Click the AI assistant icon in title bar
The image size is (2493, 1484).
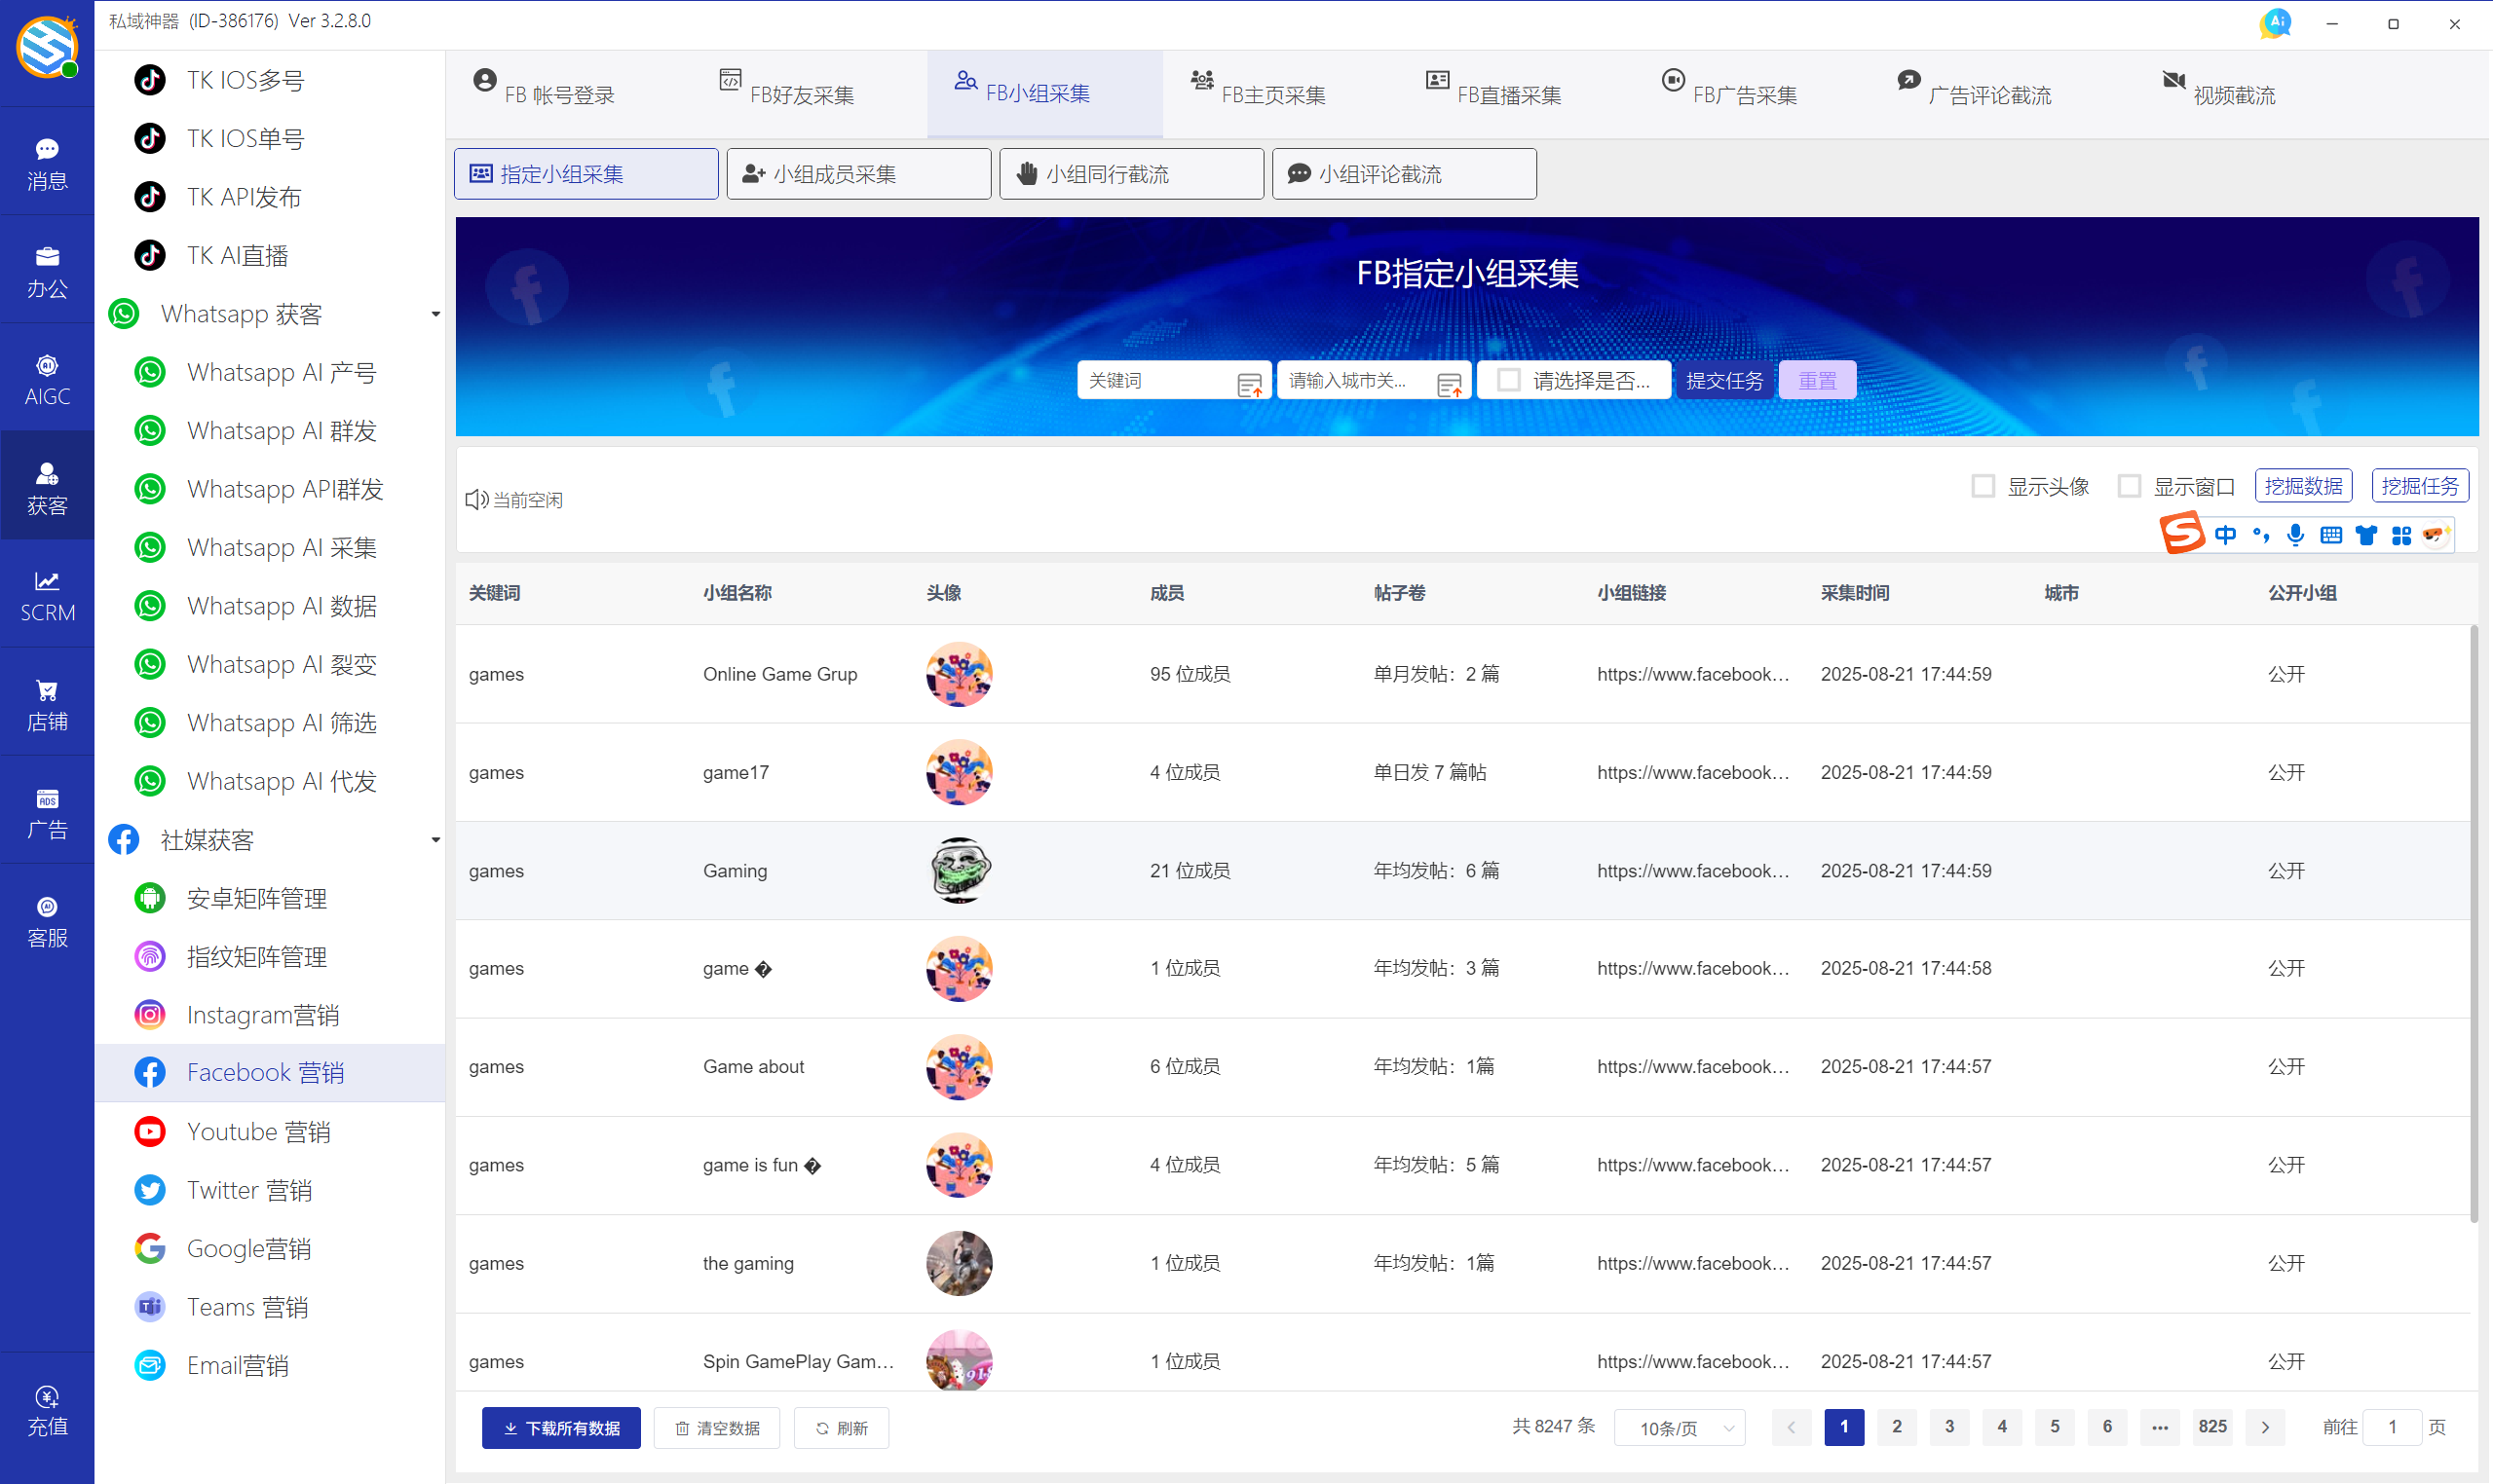point(2276,22)
